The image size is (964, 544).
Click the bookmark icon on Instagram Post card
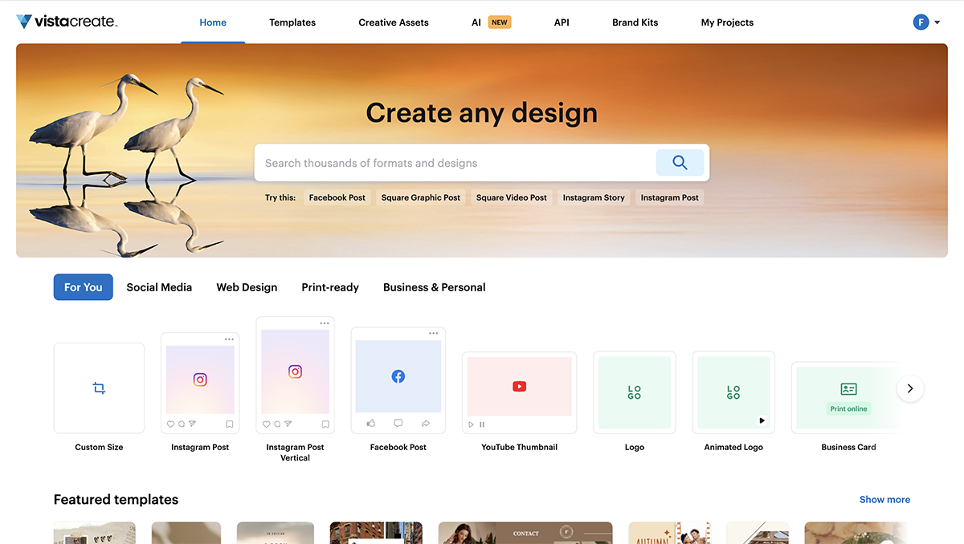(229, 424)
